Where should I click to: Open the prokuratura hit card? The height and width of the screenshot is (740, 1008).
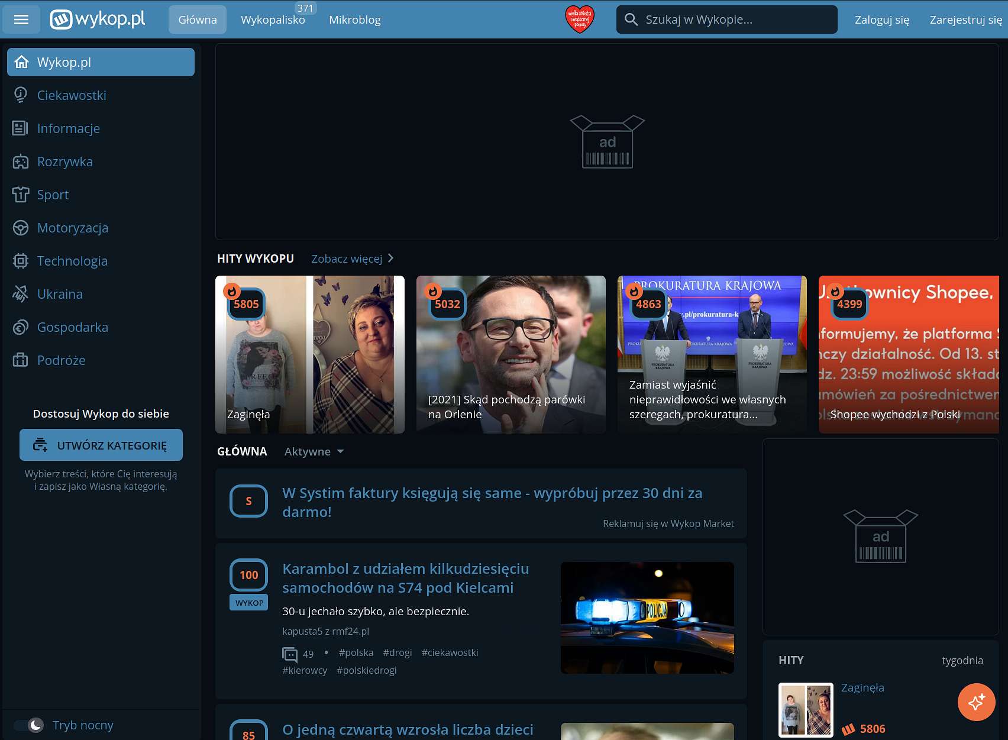click(x=712, y=354)
